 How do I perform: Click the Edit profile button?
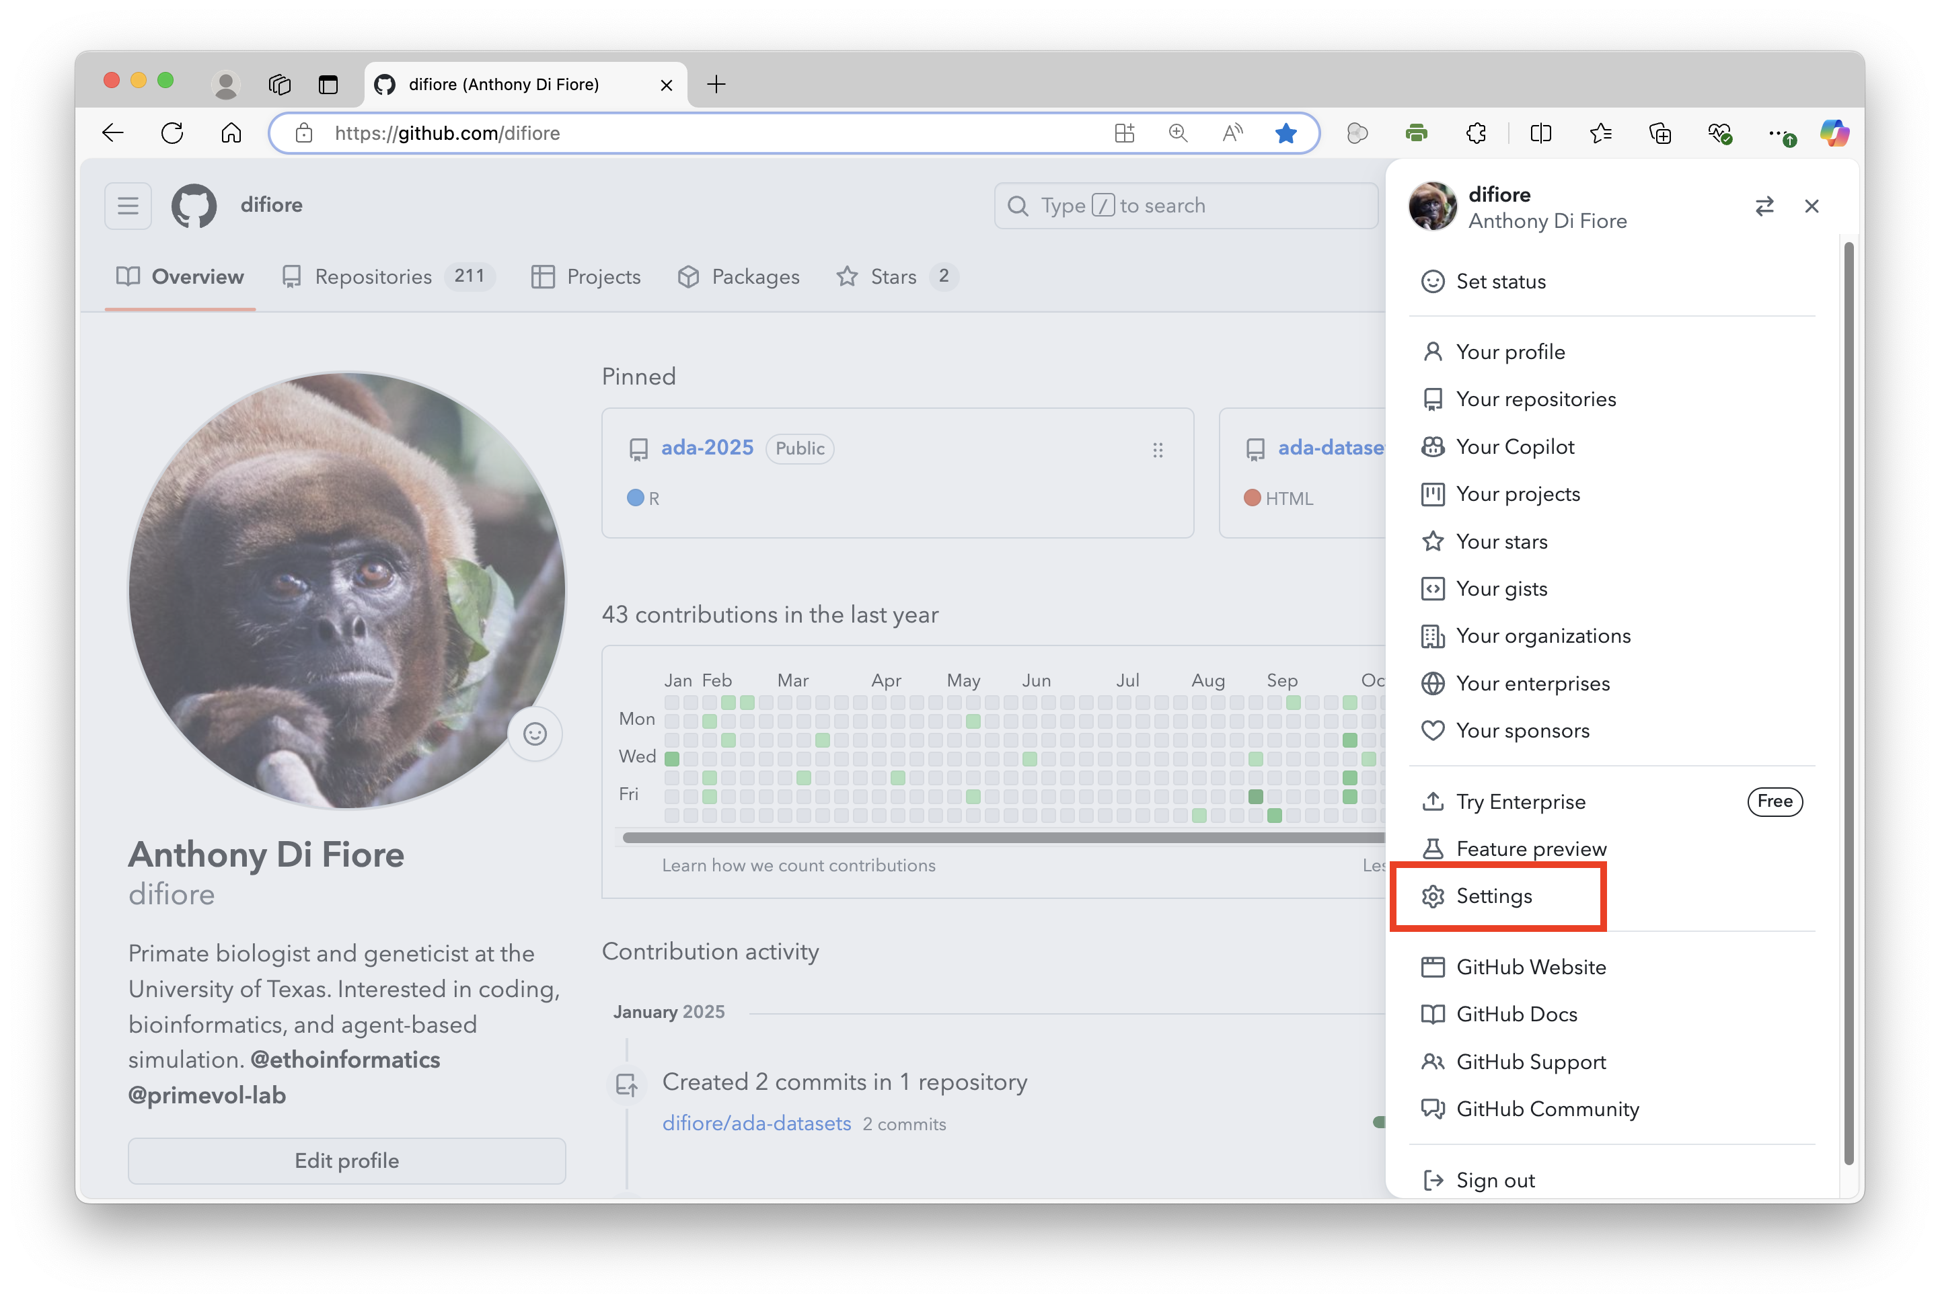[346, 1161]
